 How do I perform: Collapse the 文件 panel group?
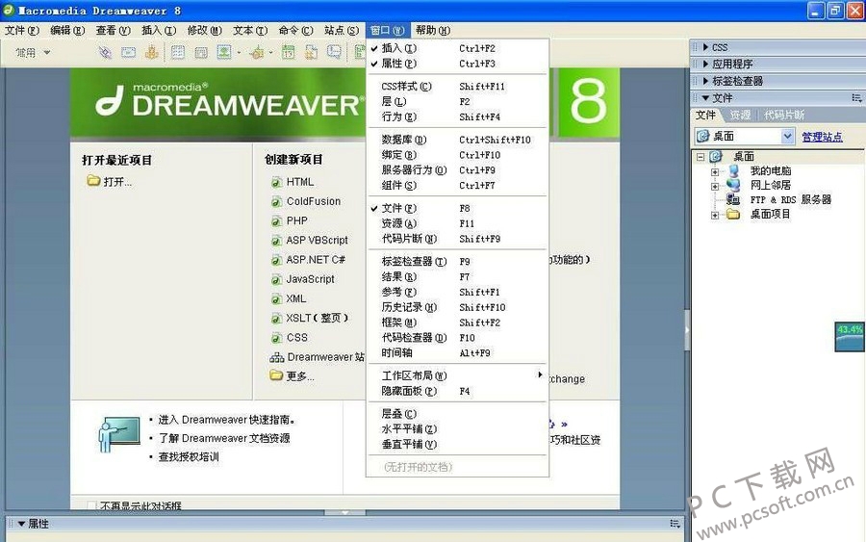coord(705,98)
